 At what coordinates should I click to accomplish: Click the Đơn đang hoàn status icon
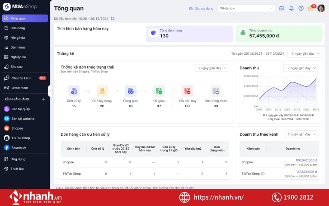point(216,91)
